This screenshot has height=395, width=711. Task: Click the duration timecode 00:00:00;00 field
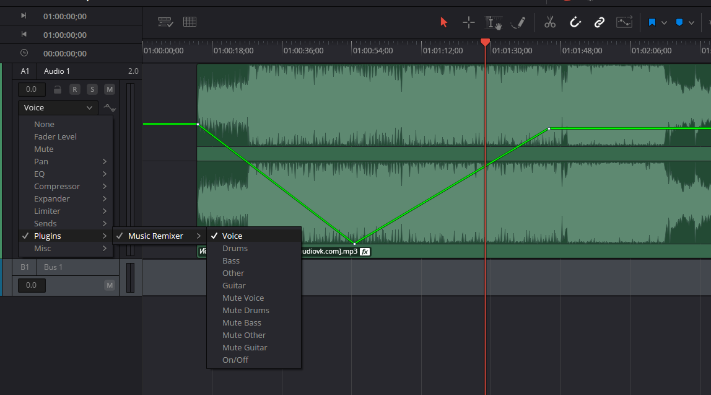[65, 53]
